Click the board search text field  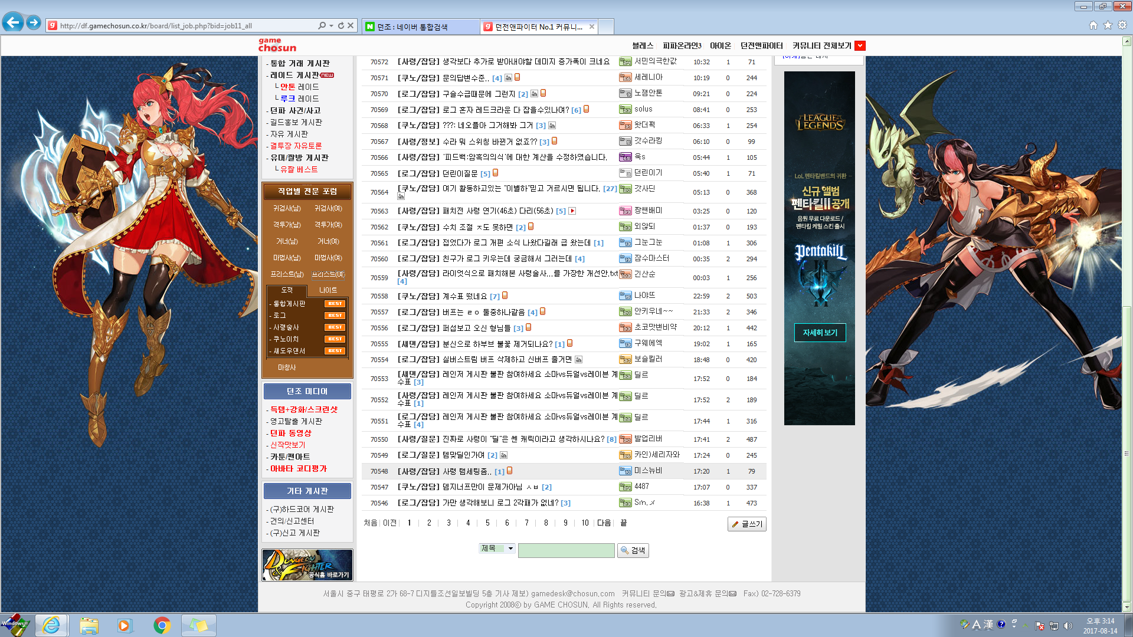(x=566, y=550)
